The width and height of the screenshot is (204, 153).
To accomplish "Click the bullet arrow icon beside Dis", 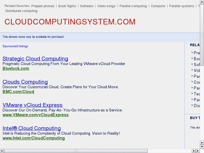I will (x=192, y=105).
